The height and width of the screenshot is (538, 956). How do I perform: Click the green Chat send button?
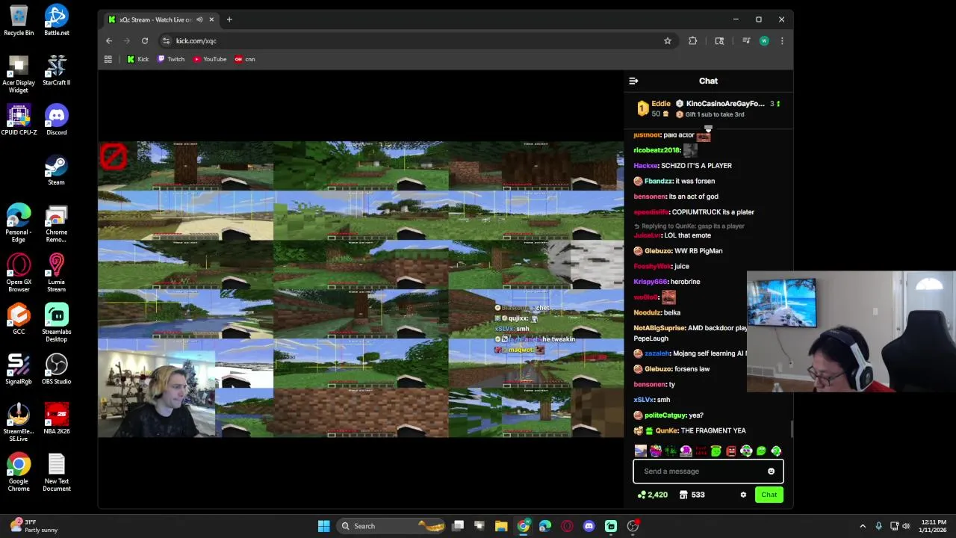click(769, 495)
